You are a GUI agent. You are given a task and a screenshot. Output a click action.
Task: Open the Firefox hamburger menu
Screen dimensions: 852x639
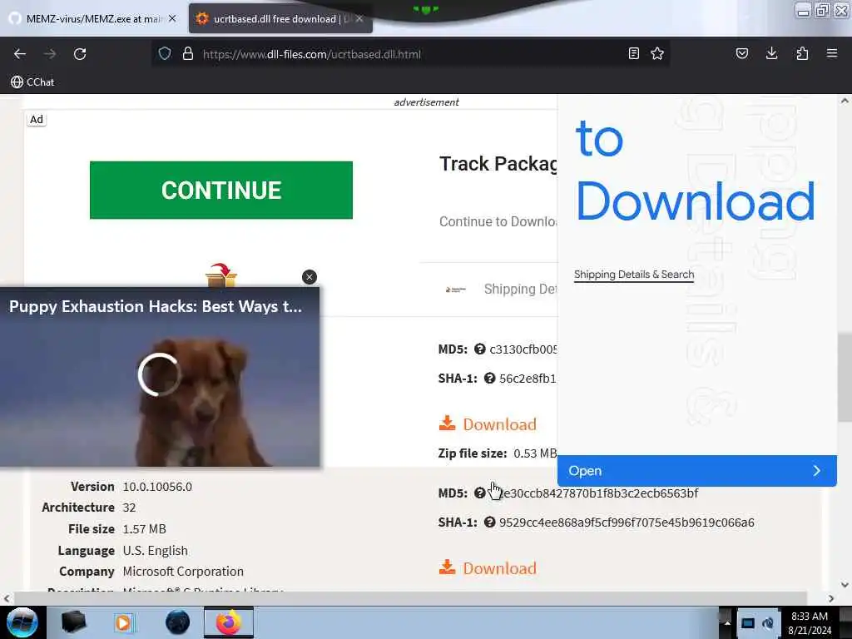tap(832, 53)
